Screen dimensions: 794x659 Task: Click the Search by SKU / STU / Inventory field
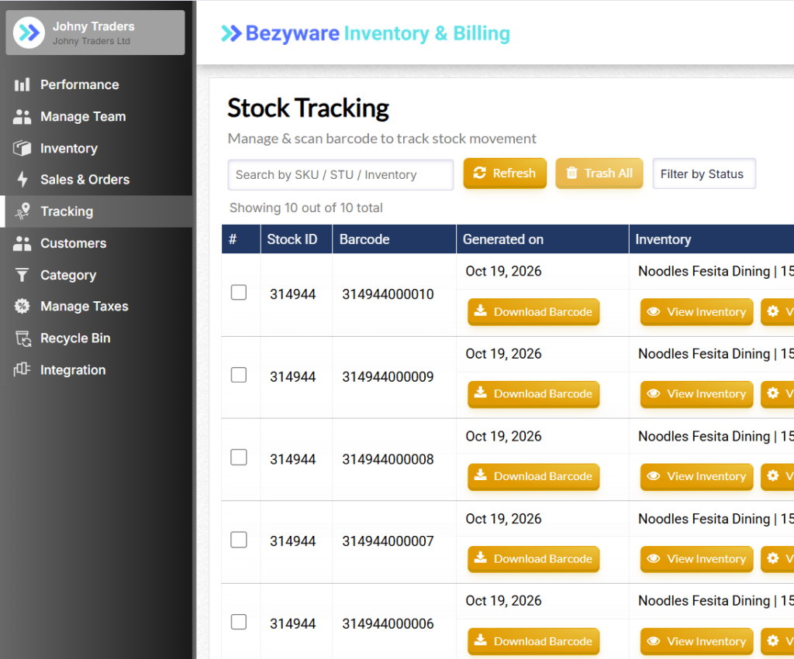340,174
